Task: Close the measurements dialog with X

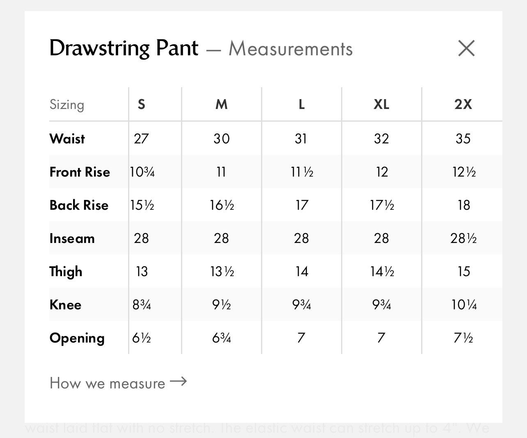Action: click(466, 48)
